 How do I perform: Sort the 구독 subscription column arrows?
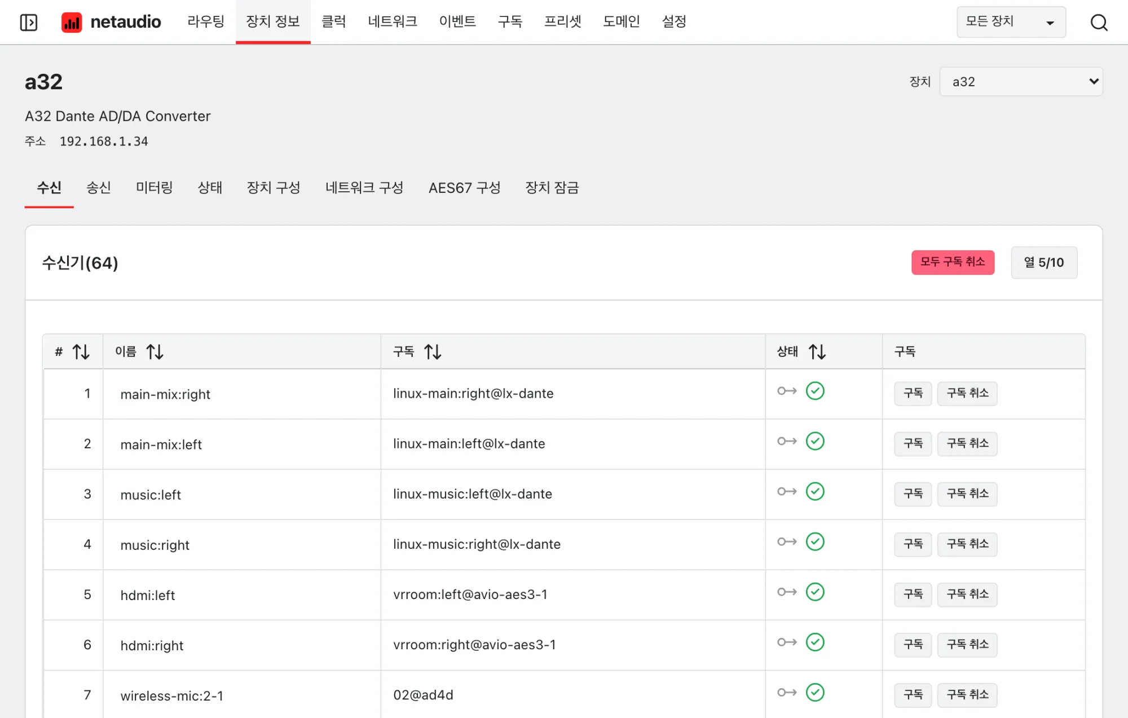(x=433, y=352)
